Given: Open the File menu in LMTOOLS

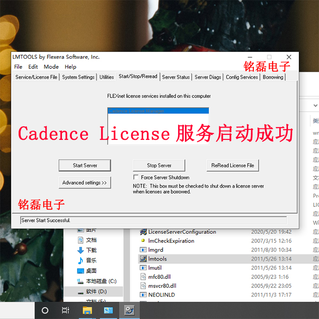Looking at the screenshot, I should pos(18,67).
